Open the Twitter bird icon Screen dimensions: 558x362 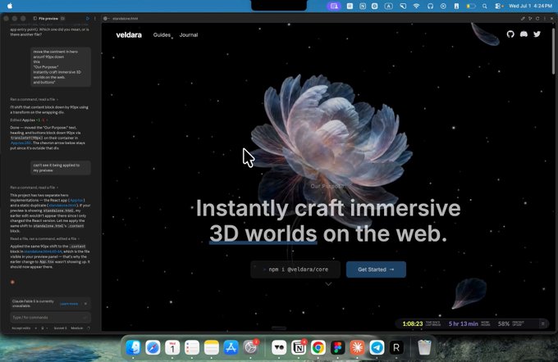537,34
